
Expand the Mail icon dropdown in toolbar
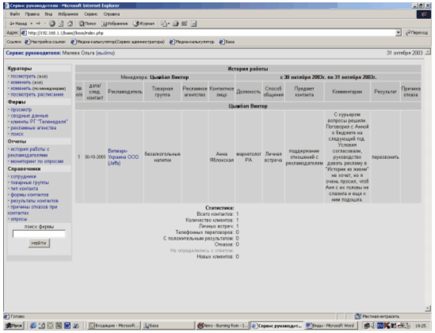click(169, 24)
